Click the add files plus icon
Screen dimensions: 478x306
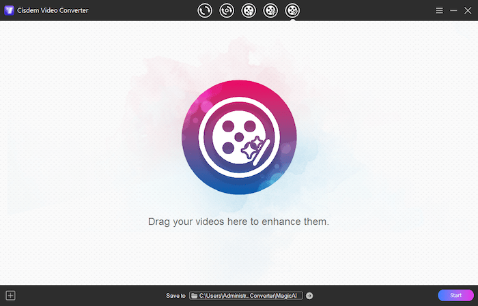[x=10, y=296]
